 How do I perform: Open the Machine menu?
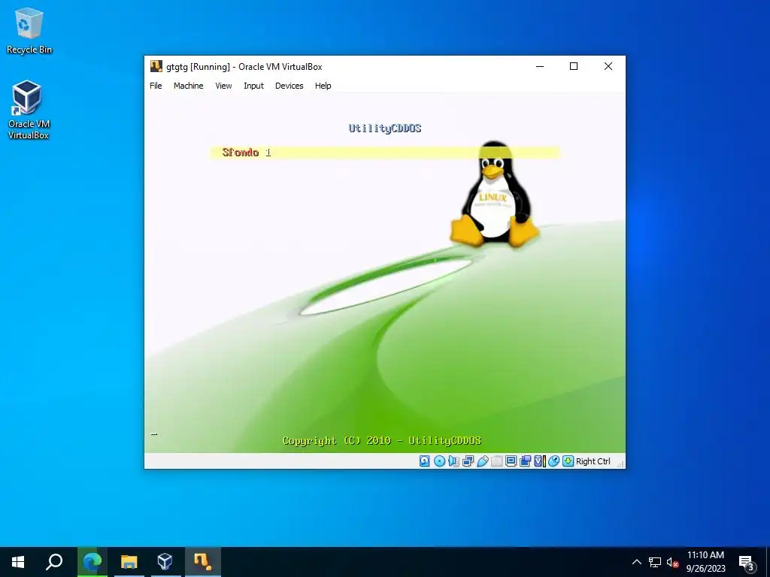point(188,86)
